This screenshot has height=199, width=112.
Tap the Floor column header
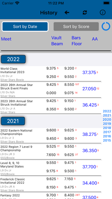(77, 44)
